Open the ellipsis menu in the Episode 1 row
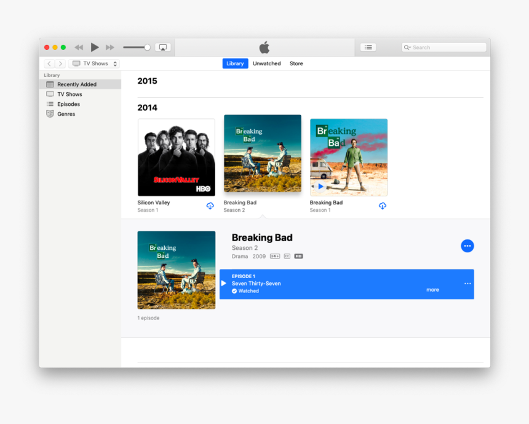This screenshot has height=424, width=529. pyautogui.click(x=467, y=283)
